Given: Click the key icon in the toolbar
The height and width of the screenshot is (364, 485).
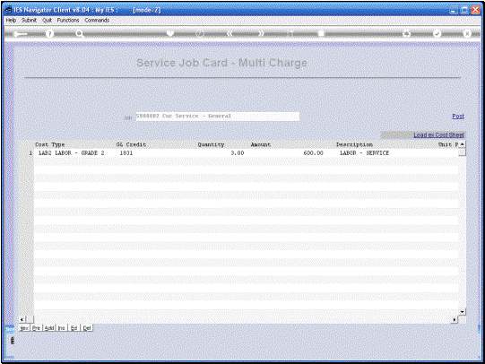Looking at the screenshot, I should tap(20, 34).
